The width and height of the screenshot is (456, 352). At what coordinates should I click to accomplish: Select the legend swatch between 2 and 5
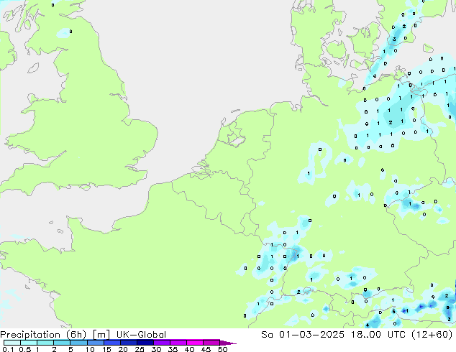point(62,343)
